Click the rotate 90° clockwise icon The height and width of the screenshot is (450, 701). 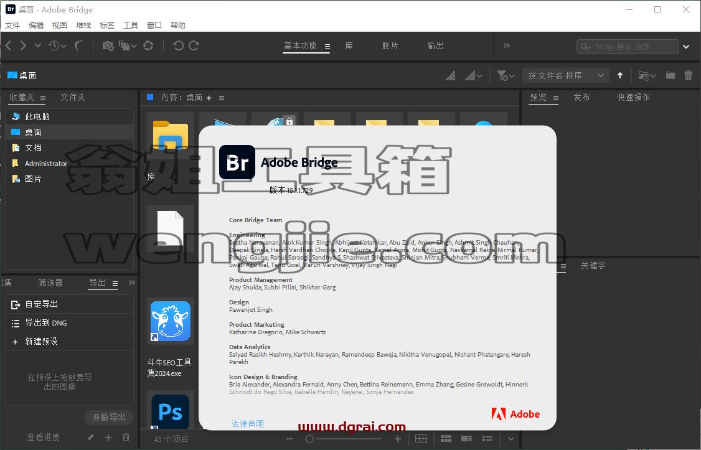(x=194, y=45)
